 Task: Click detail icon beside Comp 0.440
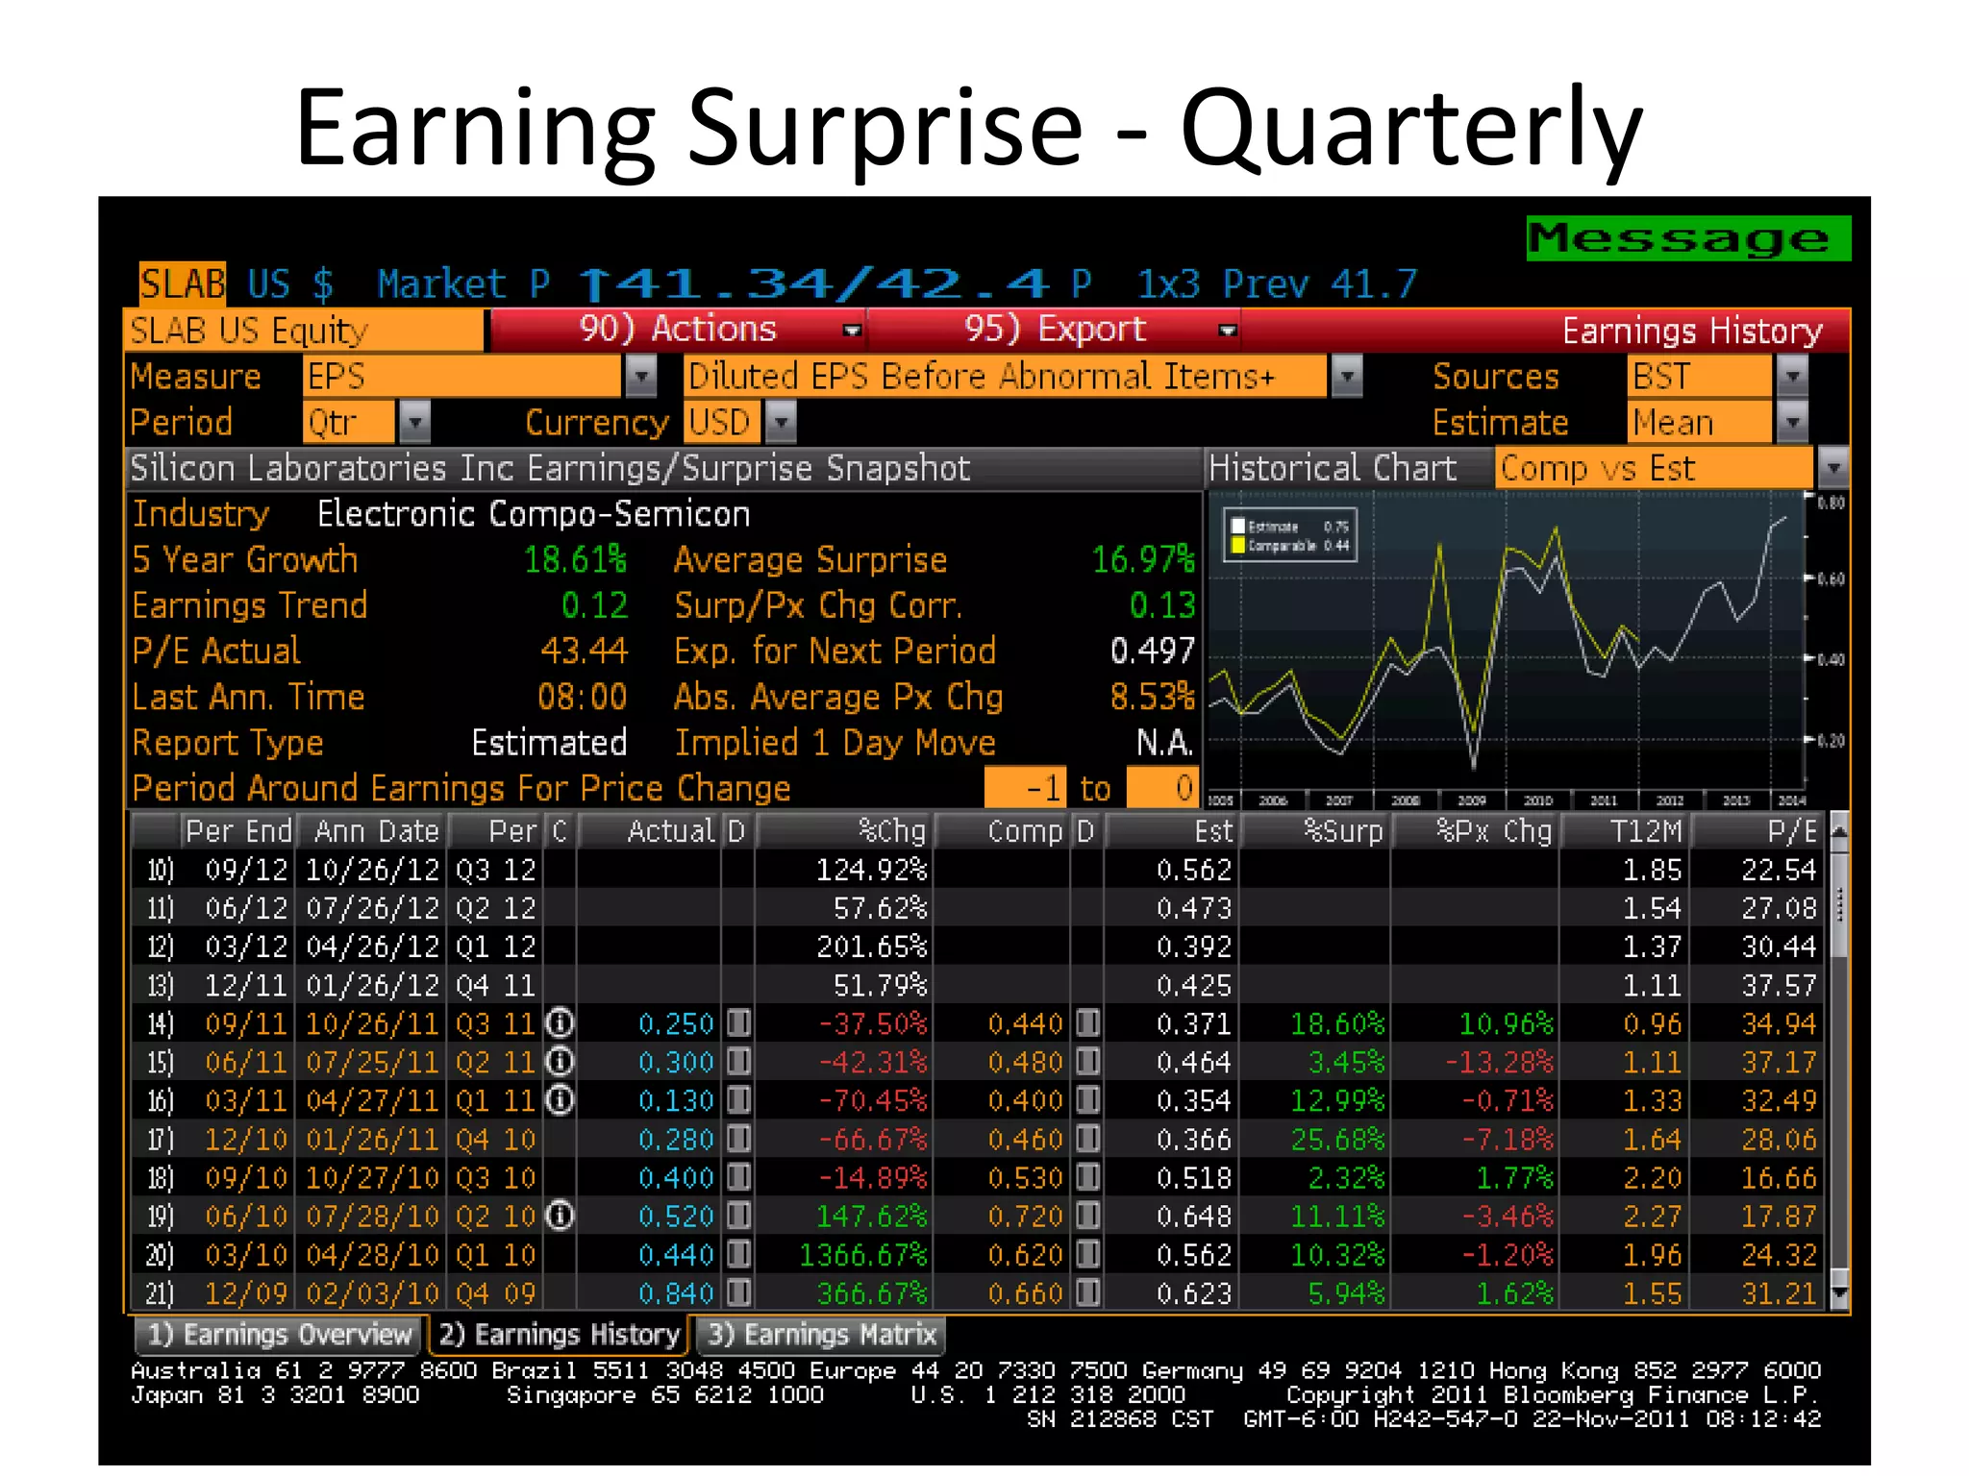(1087, 1023)
